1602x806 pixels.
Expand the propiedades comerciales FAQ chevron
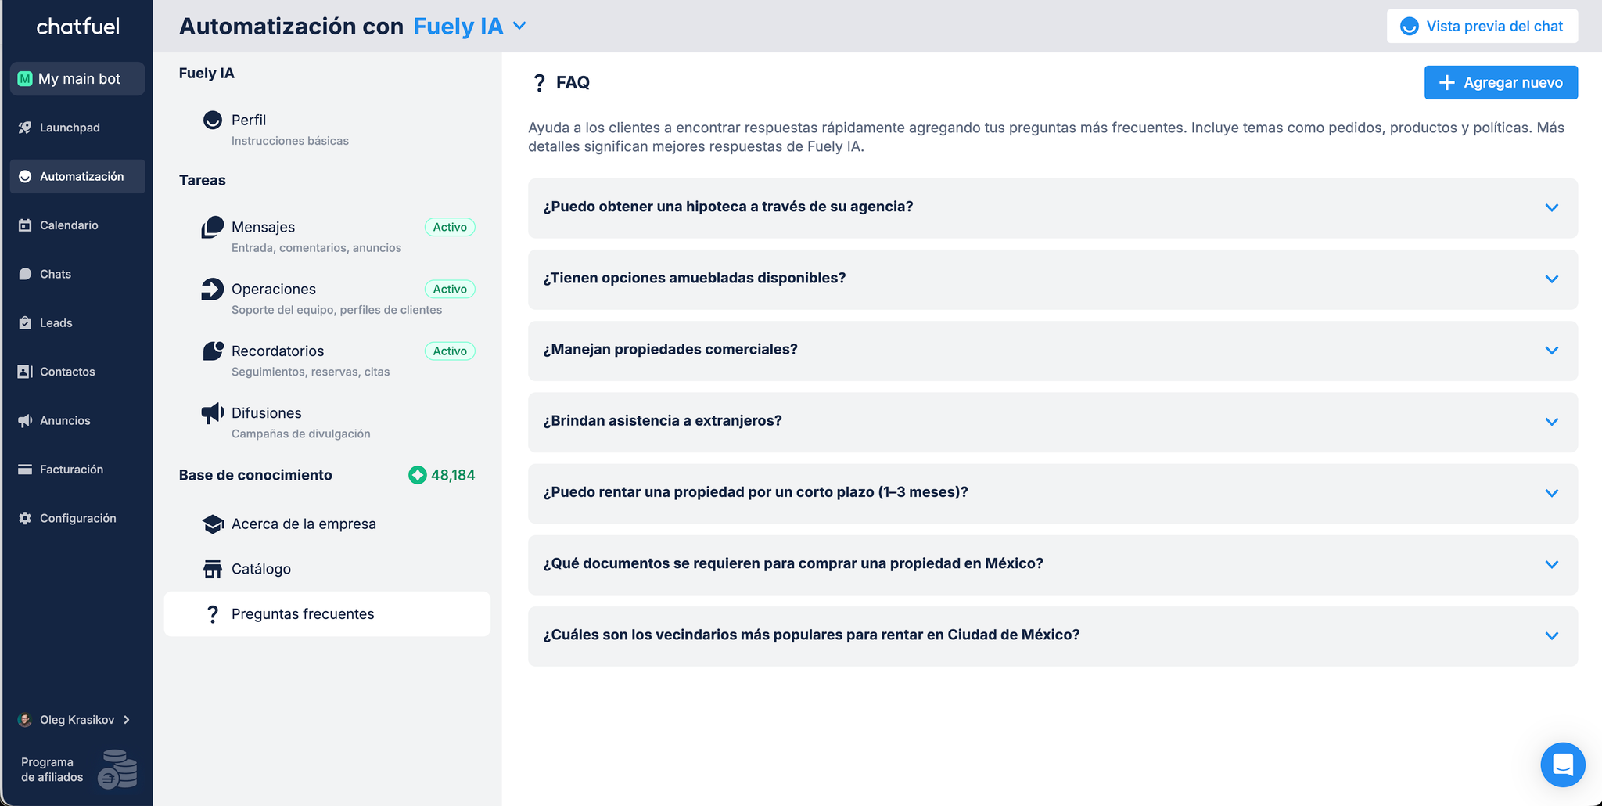click(x=1551, y=350)
